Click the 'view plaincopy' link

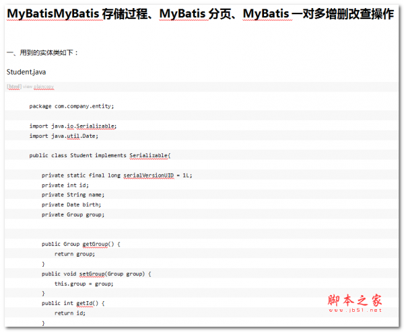[x=38, y=87]
